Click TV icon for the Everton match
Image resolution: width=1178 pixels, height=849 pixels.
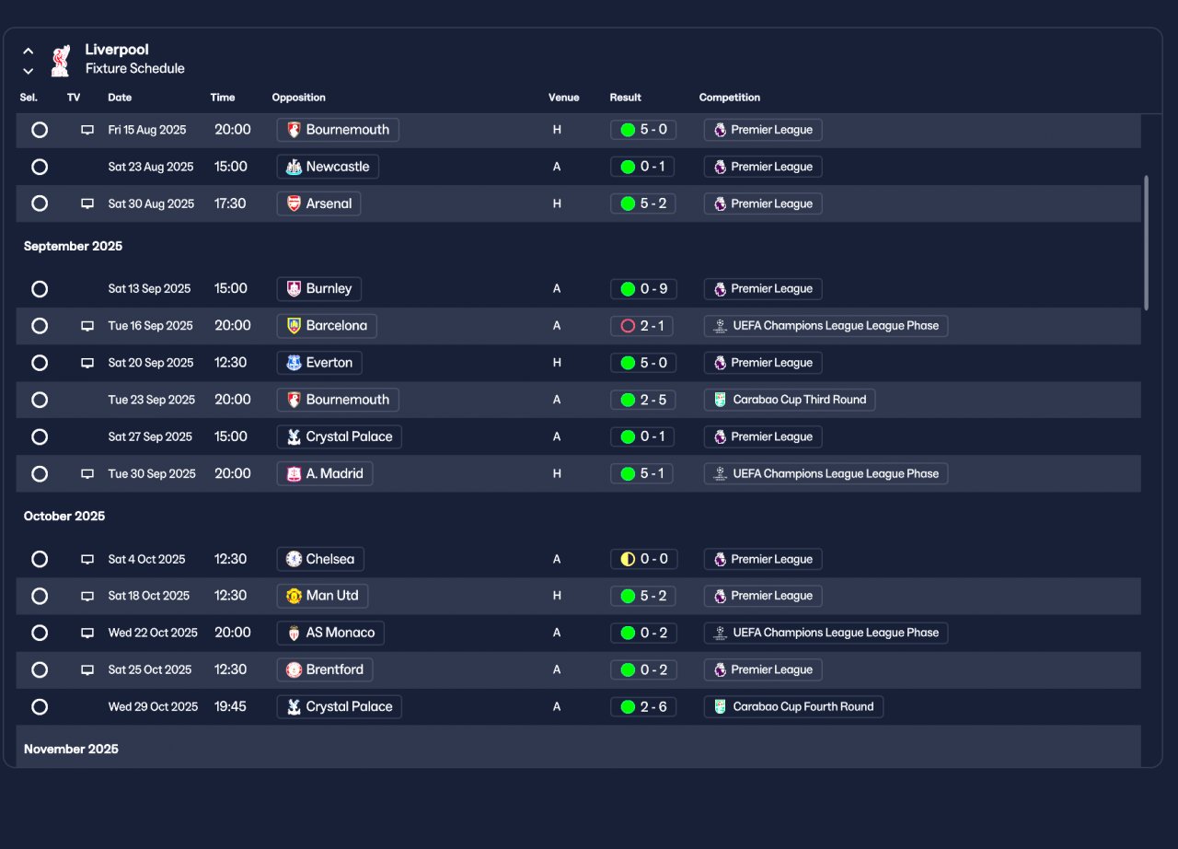(87, 363)
